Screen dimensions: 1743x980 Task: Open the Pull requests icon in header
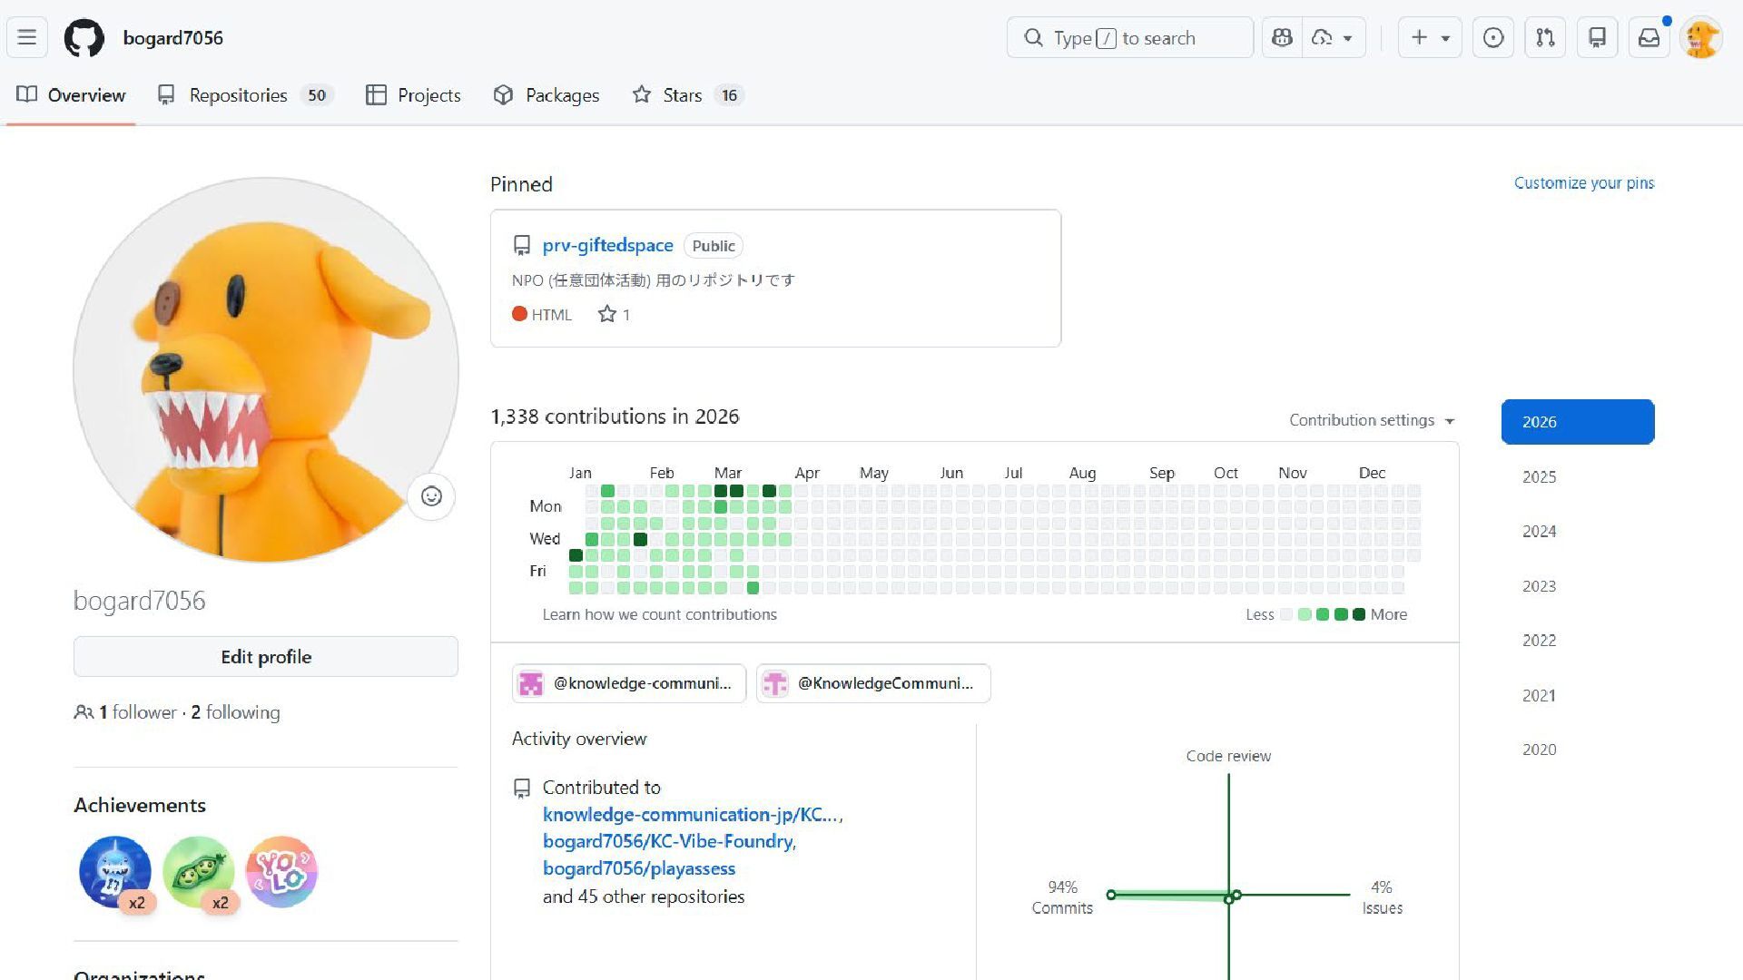pyautogui.click(x=1545, y=38)
